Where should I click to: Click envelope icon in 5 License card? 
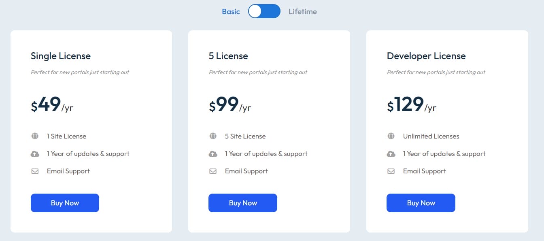[x=213, y=171]
